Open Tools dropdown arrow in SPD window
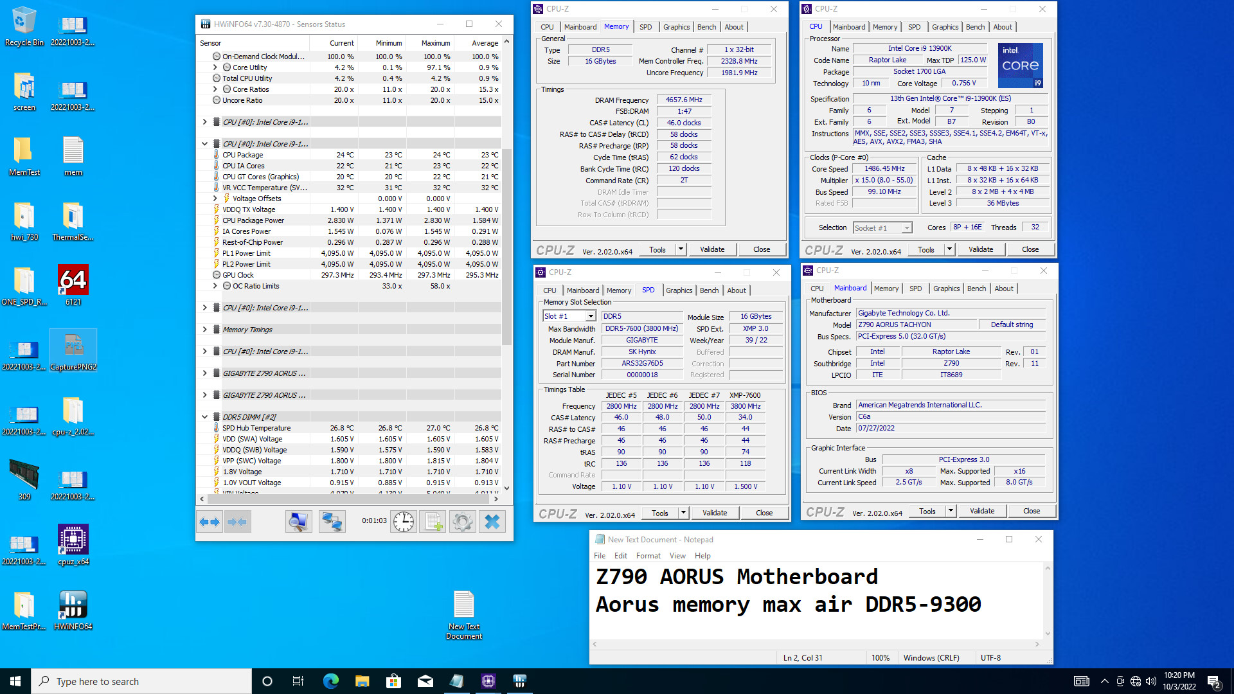 [x=683, y=513]
